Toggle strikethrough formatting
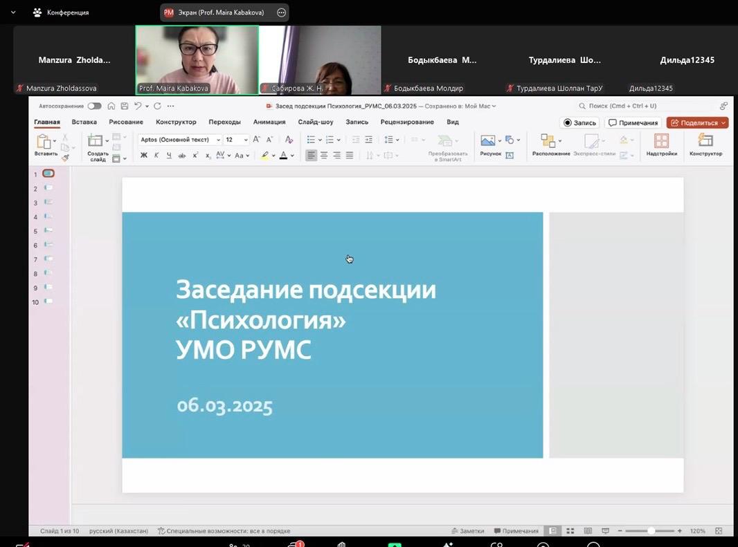738x547 pixels. coord(181,156)
